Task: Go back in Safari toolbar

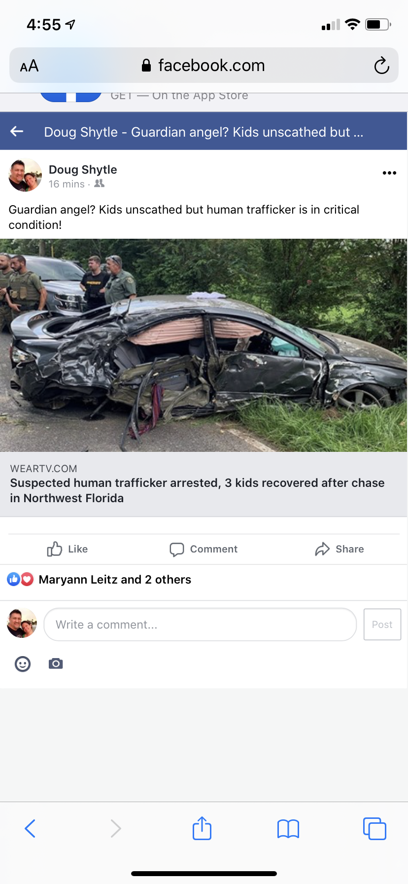Action: pos(30,829)
